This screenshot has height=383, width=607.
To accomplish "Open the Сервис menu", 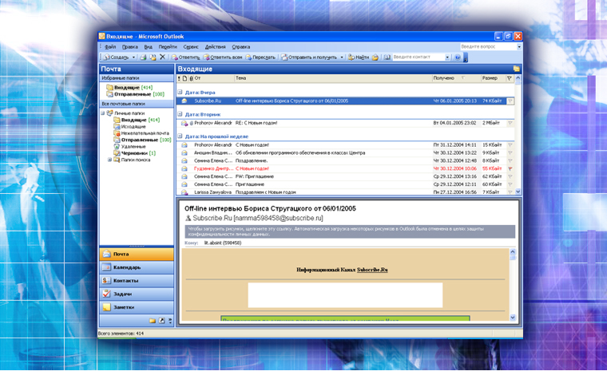I will (191, 47).
